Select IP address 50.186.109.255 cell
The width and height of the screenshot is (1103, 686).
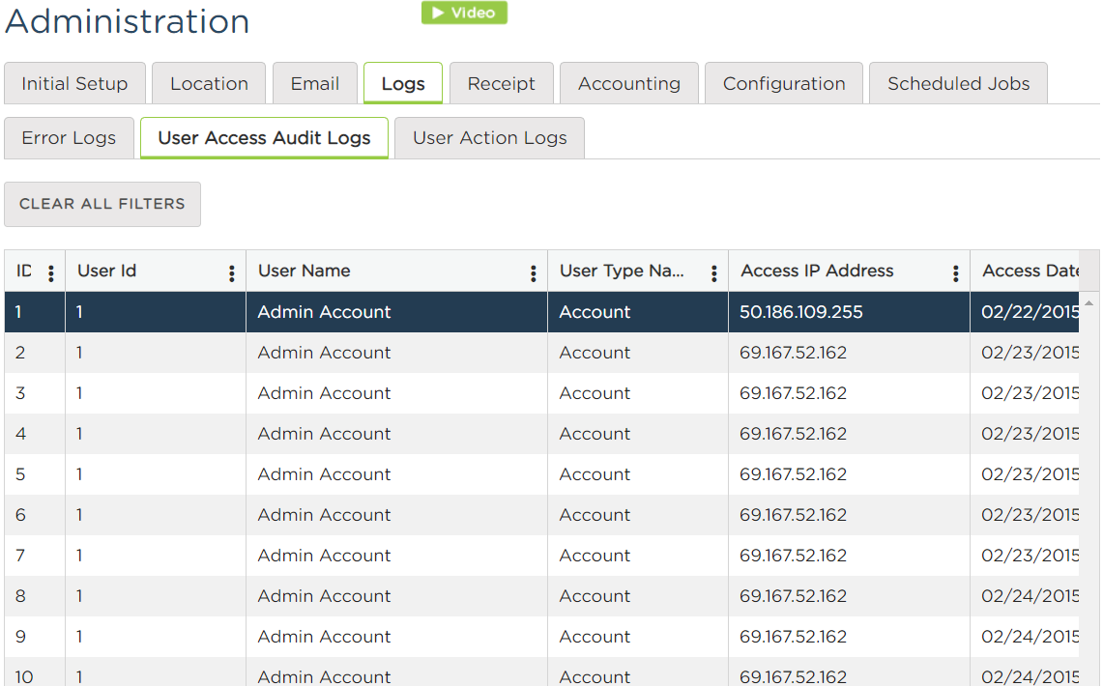pyautogui.click(x=849, y=312)
